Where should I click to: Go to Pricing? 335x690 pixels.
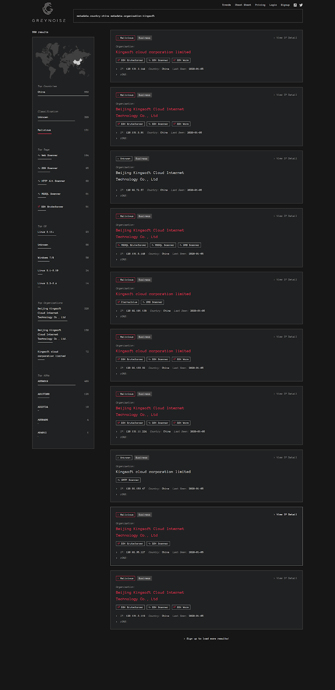coord(260,5)
